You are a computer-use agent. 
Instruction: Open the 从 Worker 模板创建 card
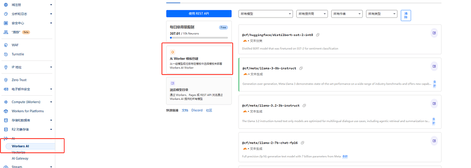click(x=199, y=59)
